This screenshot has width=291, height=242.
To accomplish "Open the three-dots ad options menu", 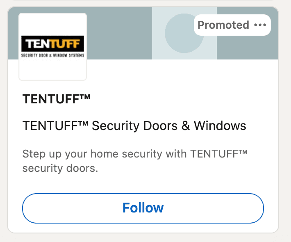I will click(260, 25).
